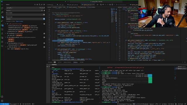This screenshot has height=105, width=187.
Task: Click the title bar command center search
Action: coord(96,1)
